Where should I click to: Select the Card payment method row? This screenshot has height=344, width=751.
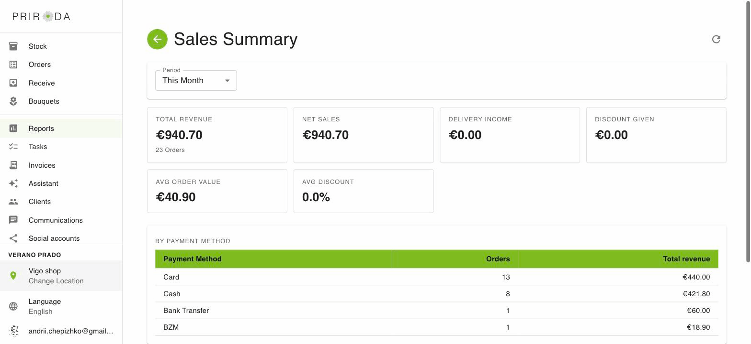[437, 277]
